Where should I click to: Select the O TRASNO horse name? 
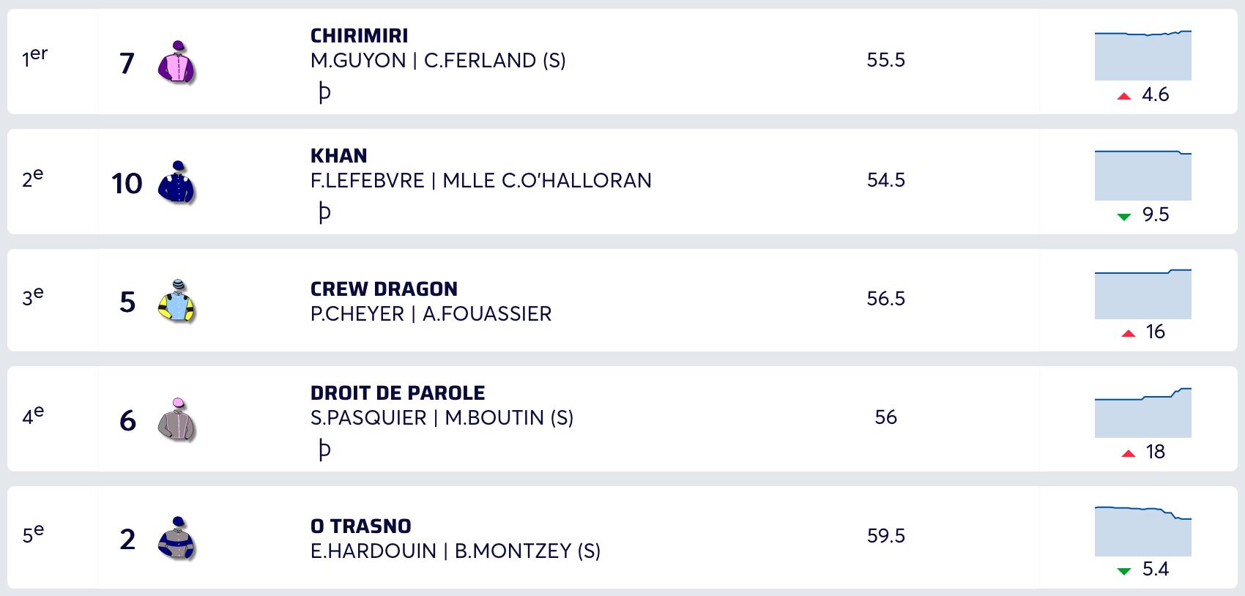360,526
